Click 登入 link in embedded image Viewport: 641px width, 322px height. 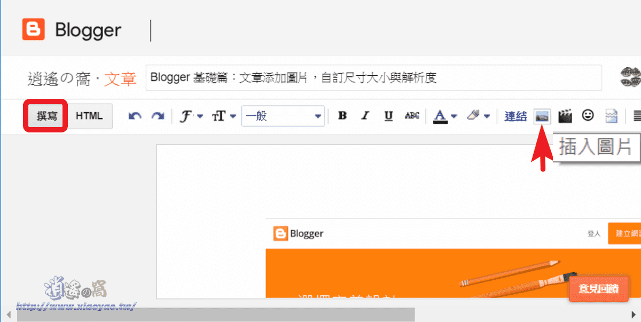(594, 234)
